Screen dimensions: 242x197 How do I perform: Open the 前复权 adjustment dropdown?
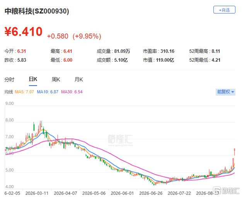tap(225, 92)
